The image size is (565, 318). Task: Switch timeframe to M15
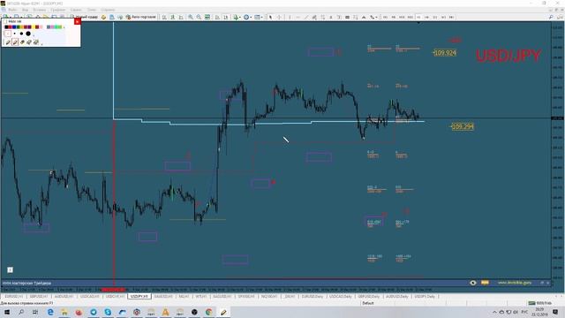click(402, 17)
